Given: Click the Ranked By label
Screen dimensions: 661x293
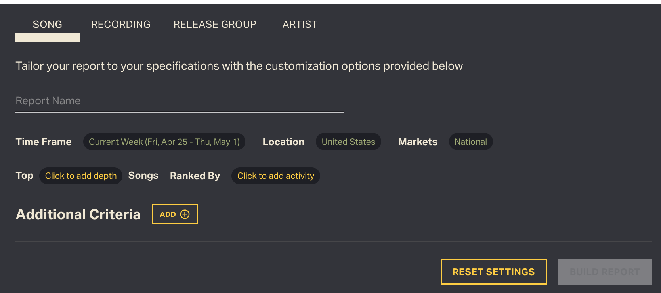Looking at the screenshot, I should pos(195,176).
